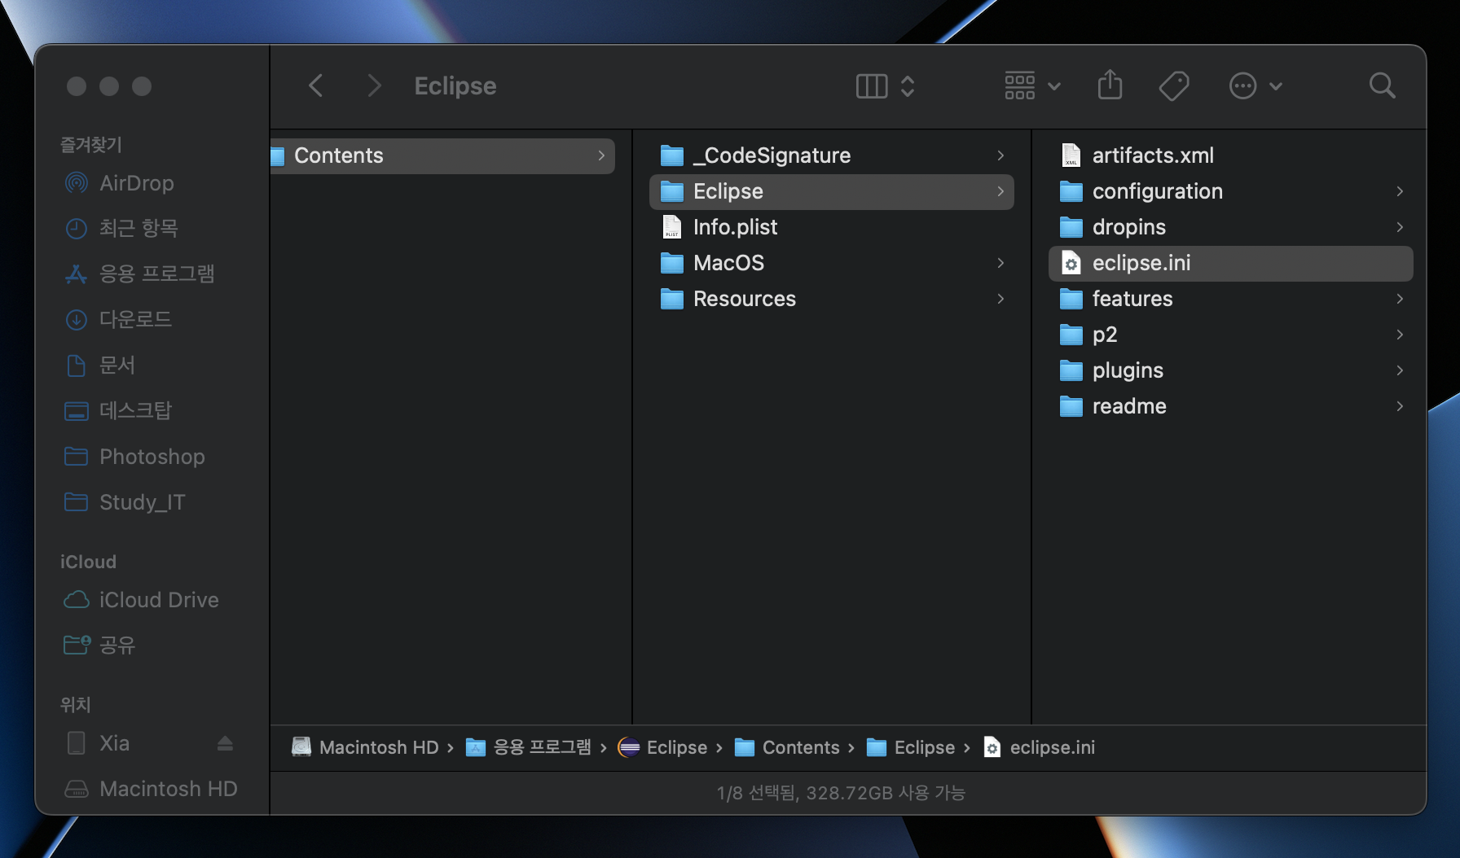
Task: Click Contents in the path bar
Action: pos(787,747)
